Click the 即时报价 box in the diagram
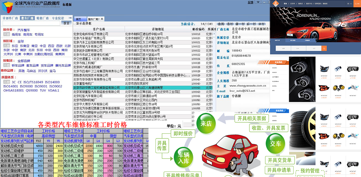 [183, 134]
